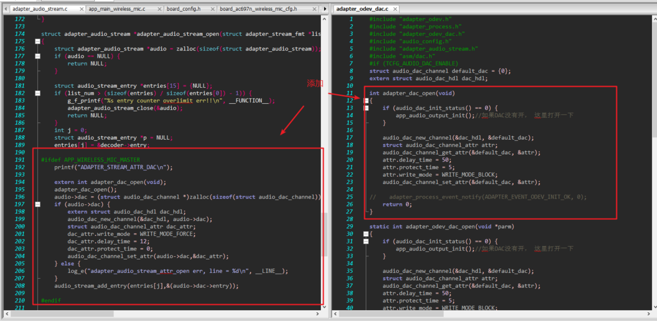The height and width of the screenshot is (321, 657).
Task: Click '#include "adapter_odev.h"' on line 1
Action: [x=410, y=19]
